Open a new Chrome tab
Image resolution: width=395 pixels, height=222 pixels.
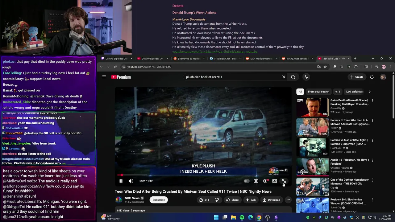point(355,59)
